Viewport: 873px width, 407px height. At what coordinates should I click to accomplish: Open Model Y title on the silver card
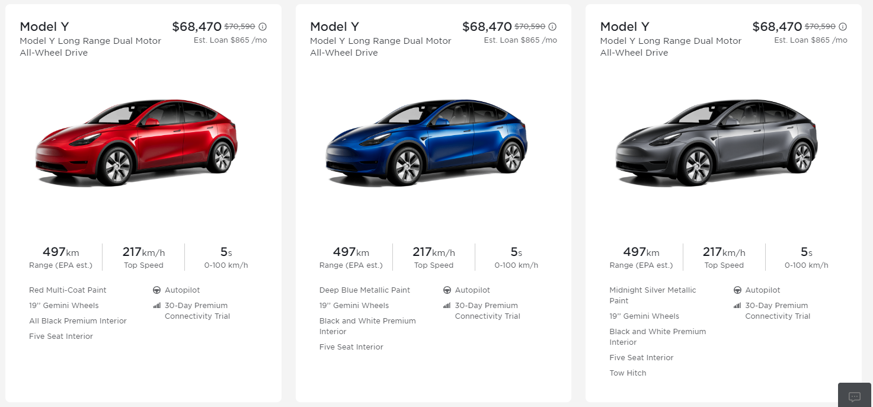pos(625,27)
